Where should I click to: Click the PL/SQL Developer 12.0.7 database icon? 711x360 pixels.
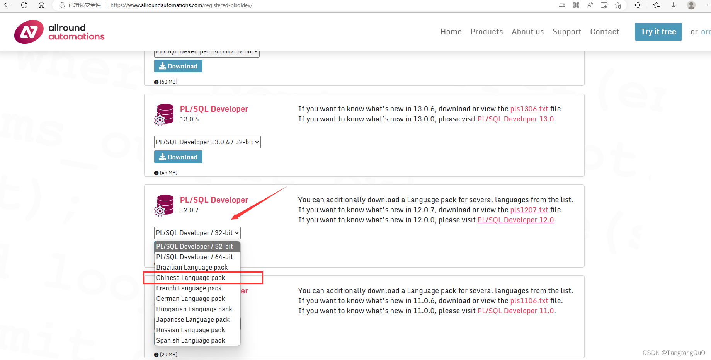coord(164,205)
